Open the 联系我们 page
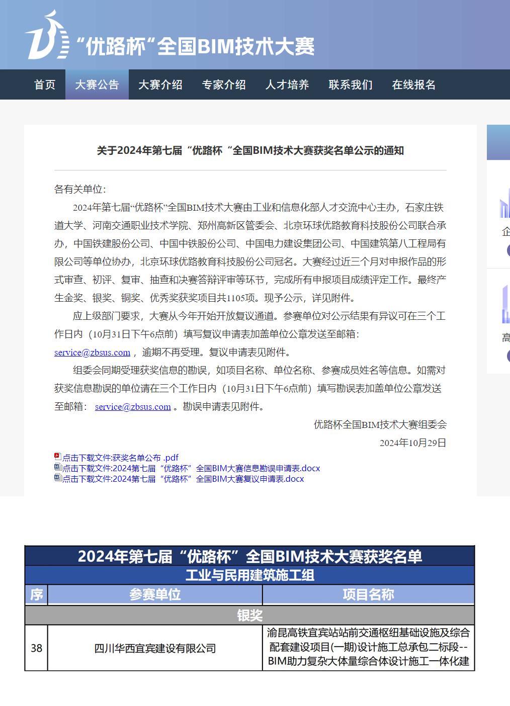The height and width of the screenshot is (706, 510). click(351, 84)
